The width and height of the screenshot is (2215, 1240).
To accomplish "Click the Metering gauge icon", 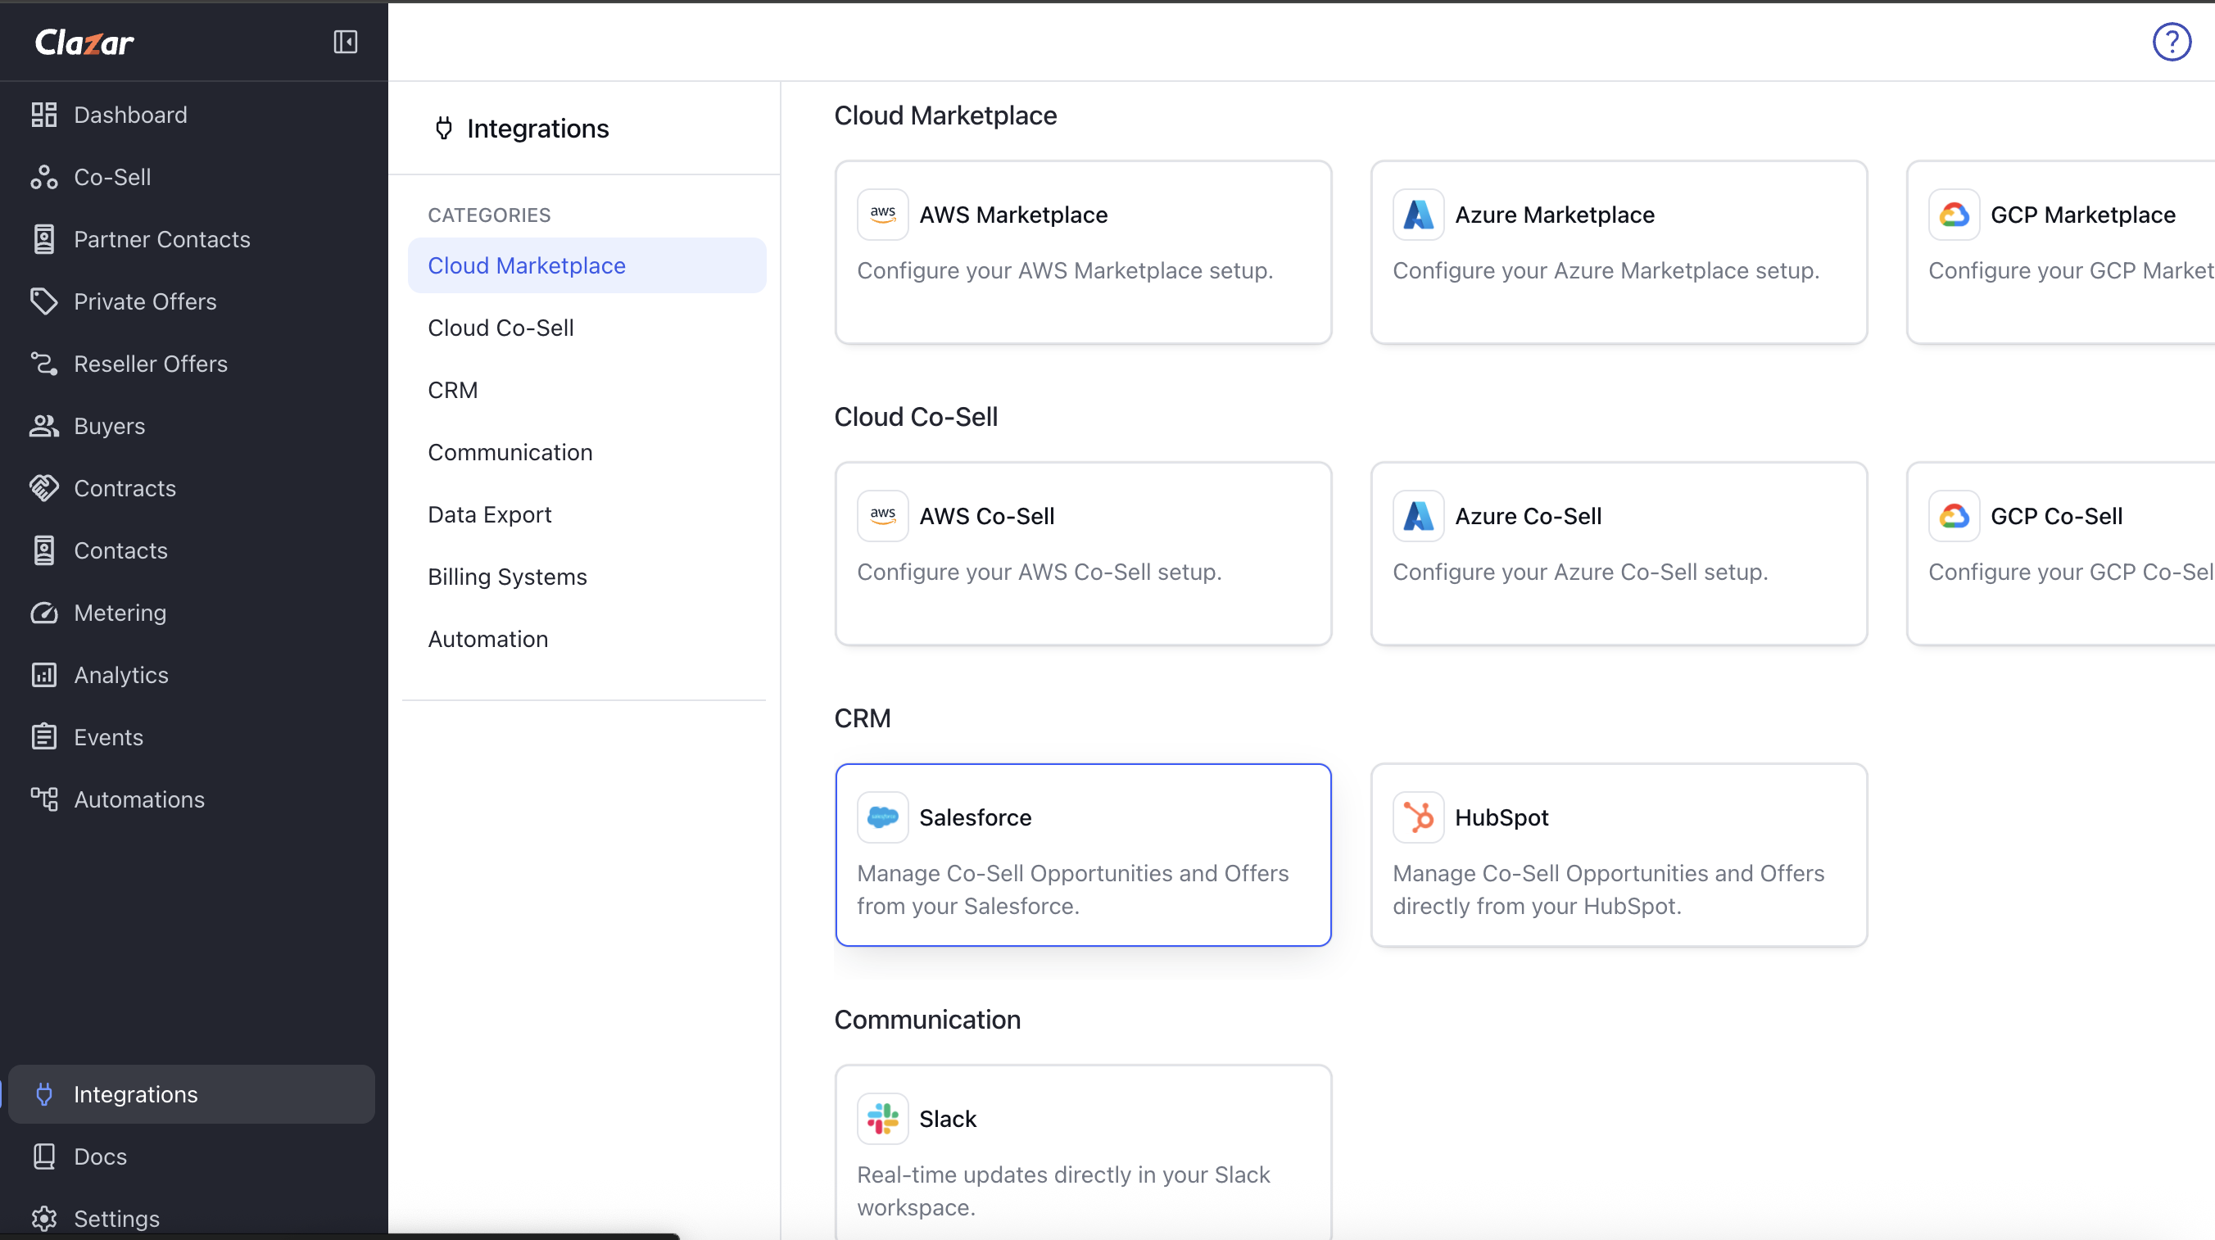I will [44, 613].
